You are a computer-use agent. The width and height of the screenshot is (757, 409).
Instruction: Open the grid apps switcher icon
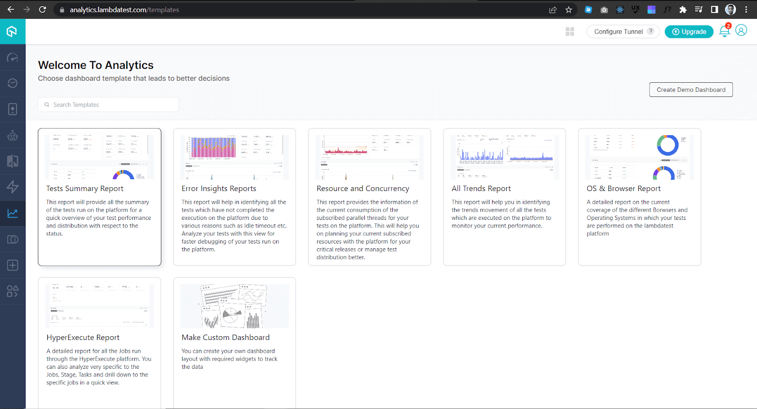click(570, 32)
